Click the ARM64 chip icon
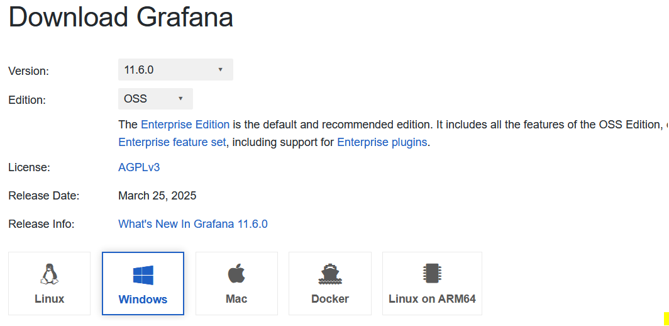The width and height of the screenshot is (669, 326). pyautogui.click(x=432, y=274)
